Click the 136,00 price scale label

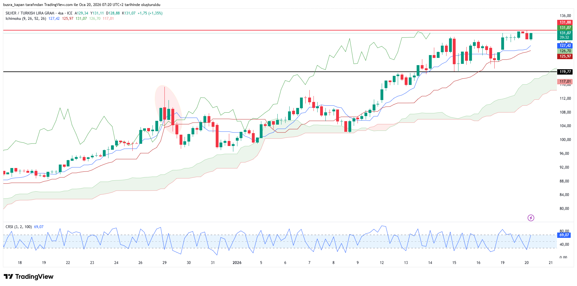[x=565, y=15]
